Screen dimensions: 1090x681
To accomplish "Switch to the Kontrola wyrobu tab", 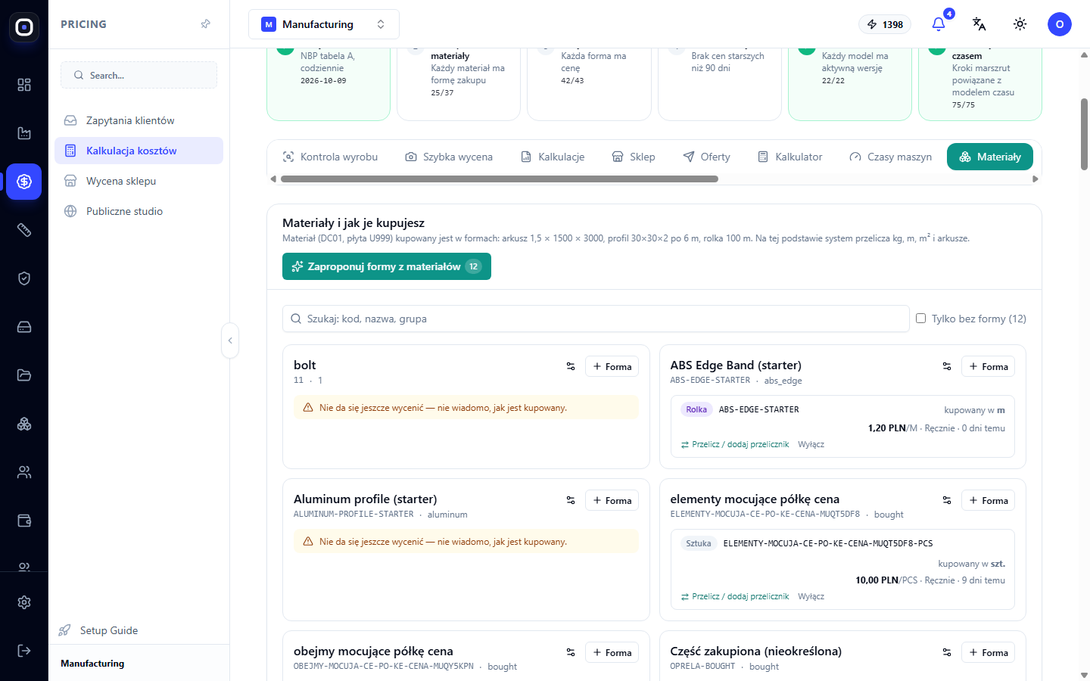I will coord(330,157).
